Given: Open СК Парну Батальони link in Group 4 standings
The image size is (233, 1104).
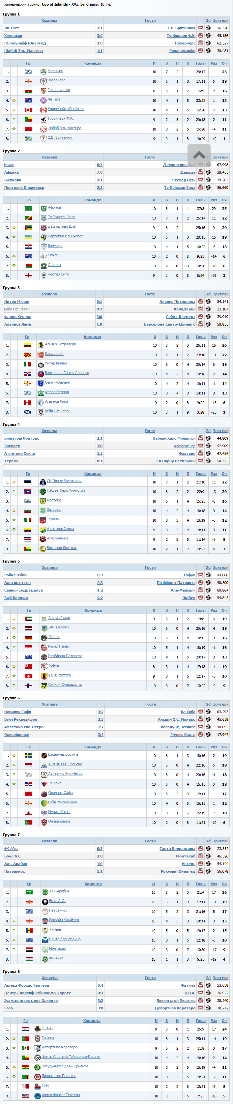Looking at the screenshot, I should tap(64, 481).
